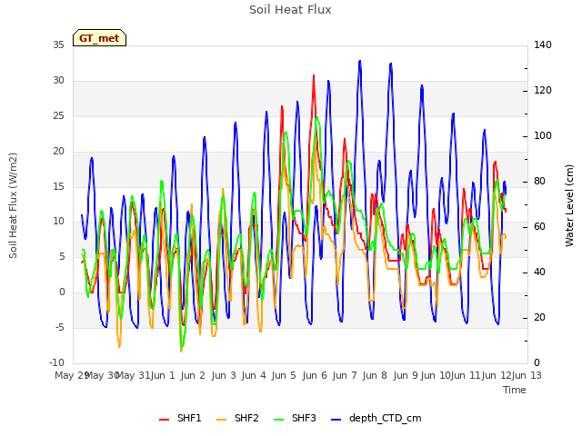This screenshot has height=436, width=582.
Task: Click the blue depth_CTD_cm legend color marker
Action: click(336, 420)
